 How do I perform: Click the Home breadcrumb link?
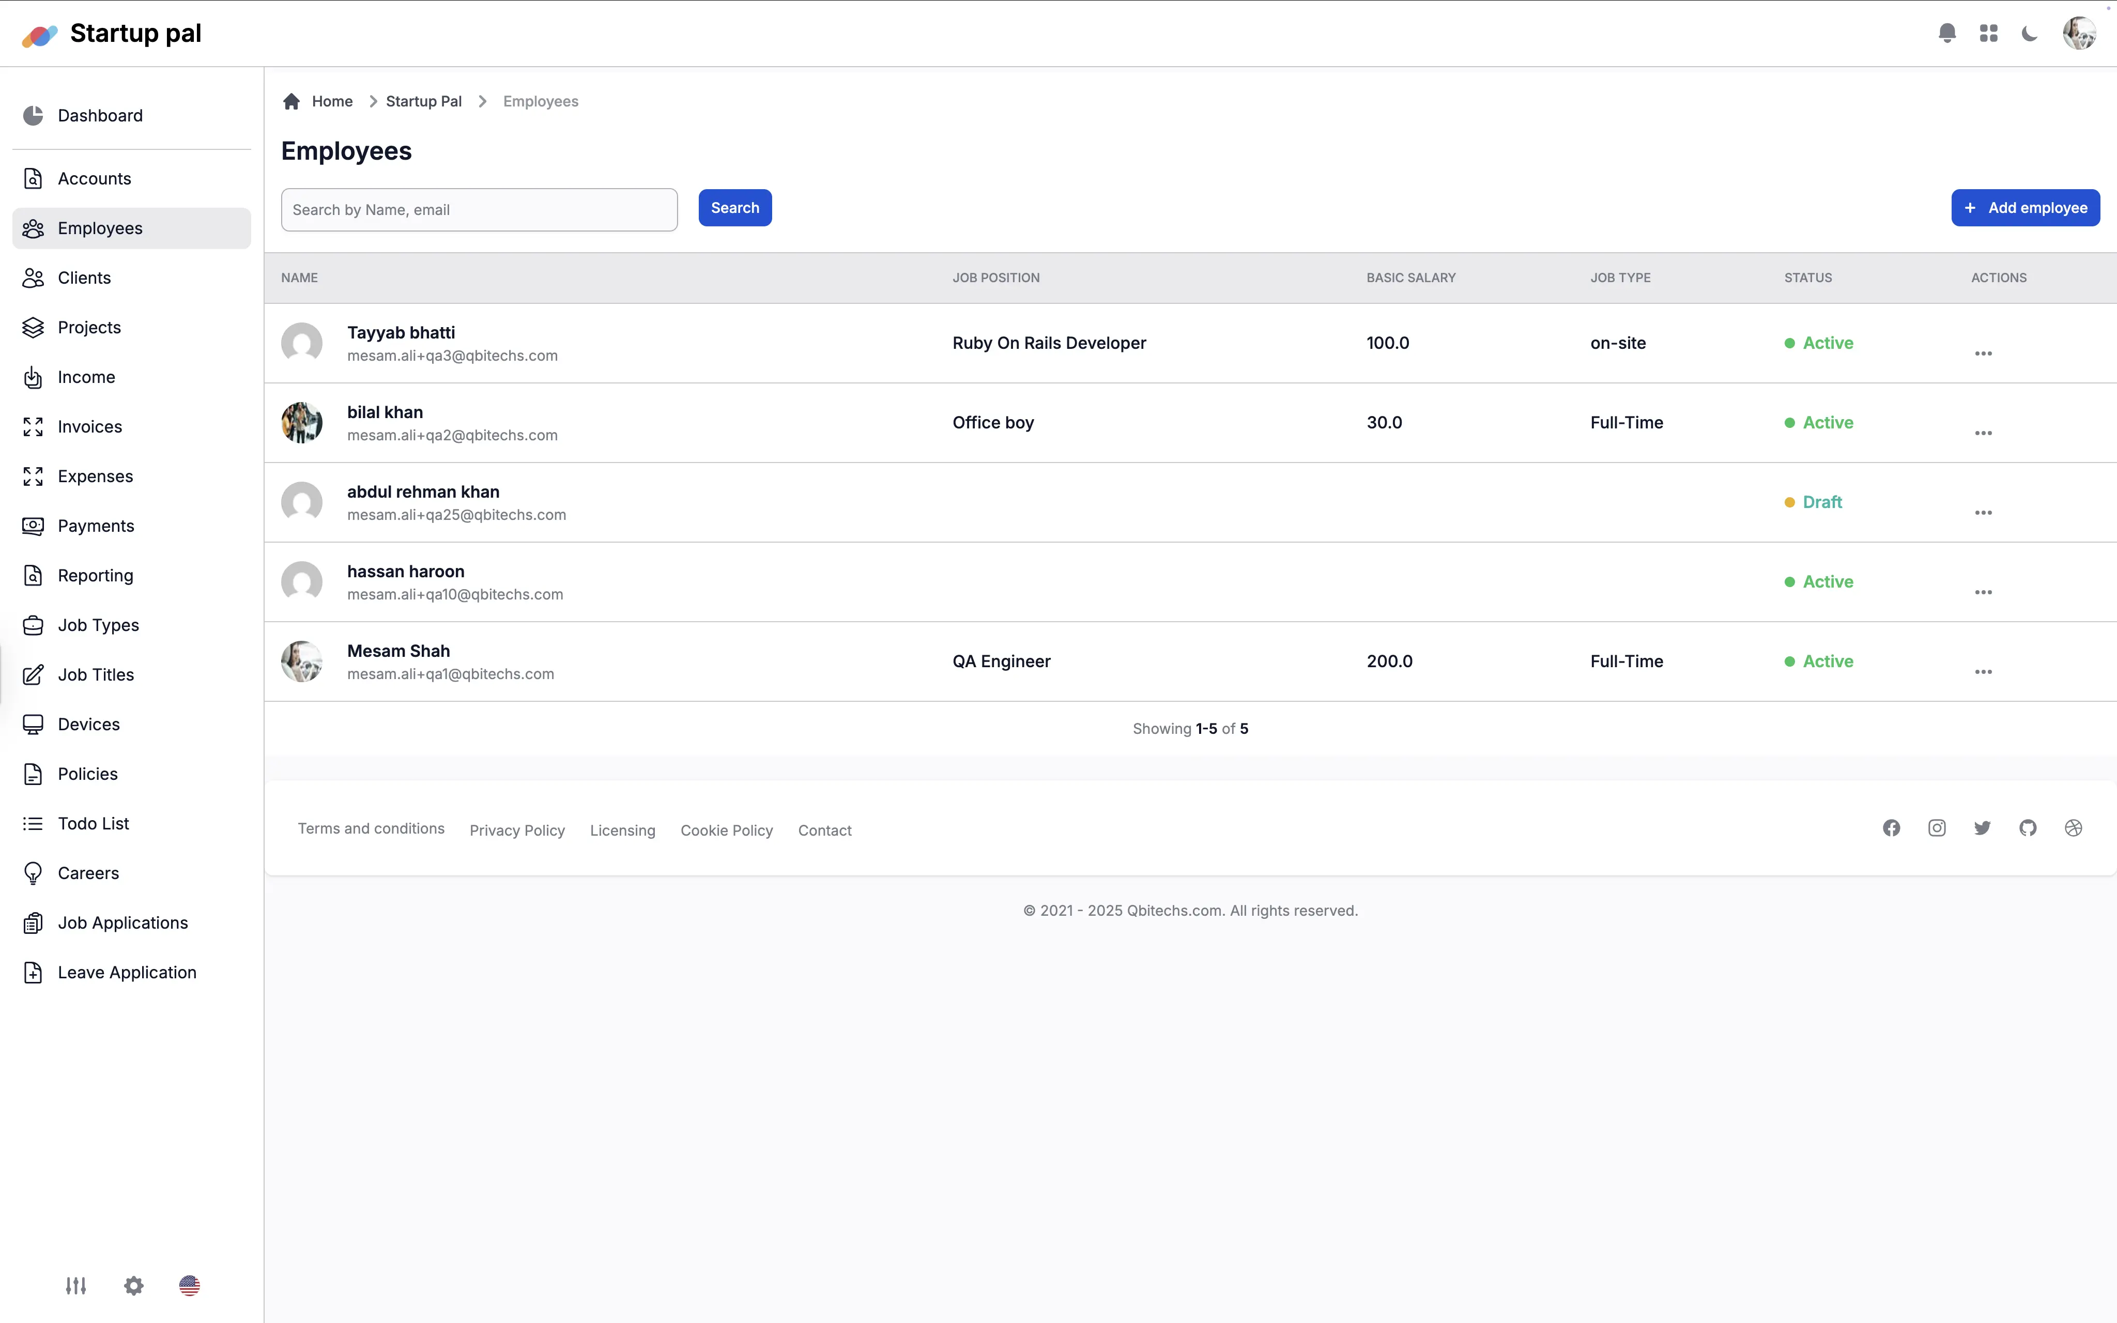(332, 101)
